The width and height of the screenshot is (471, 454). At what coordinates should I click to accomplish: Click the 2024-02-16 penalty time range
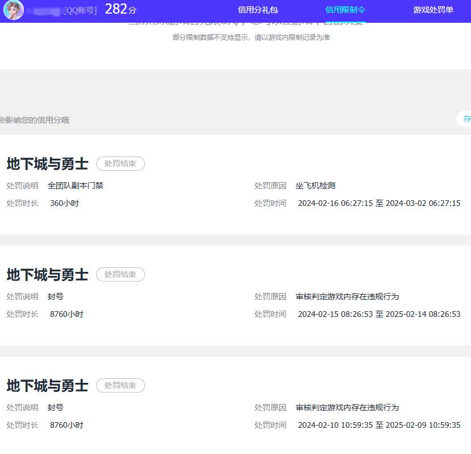[379, 203]
